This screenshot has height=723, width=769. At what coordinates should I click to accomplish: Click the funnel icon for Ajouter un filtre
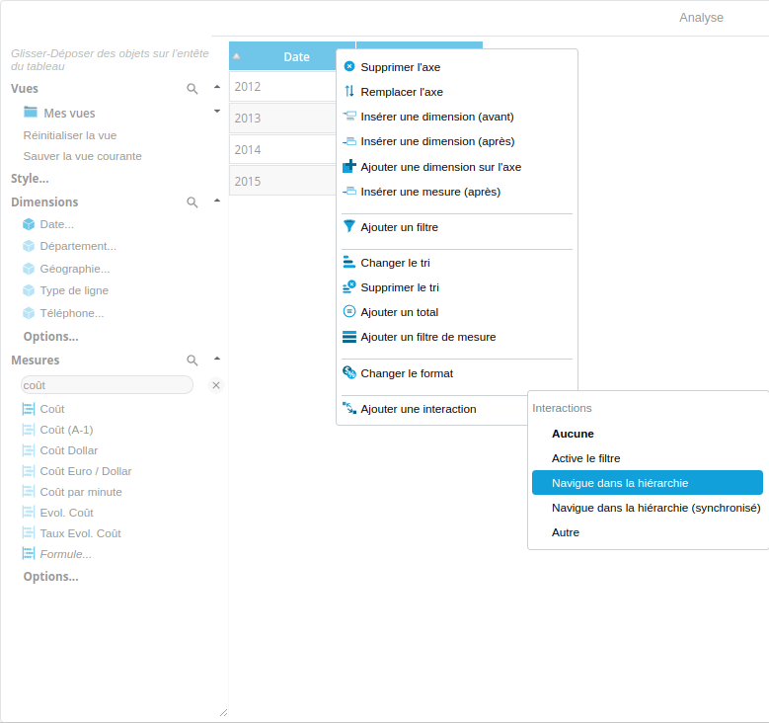point(349,226)
